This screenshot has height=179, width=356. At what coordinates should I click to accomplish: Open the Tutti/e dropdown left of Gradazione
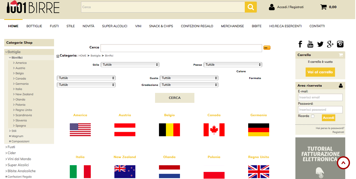(86, 85)
